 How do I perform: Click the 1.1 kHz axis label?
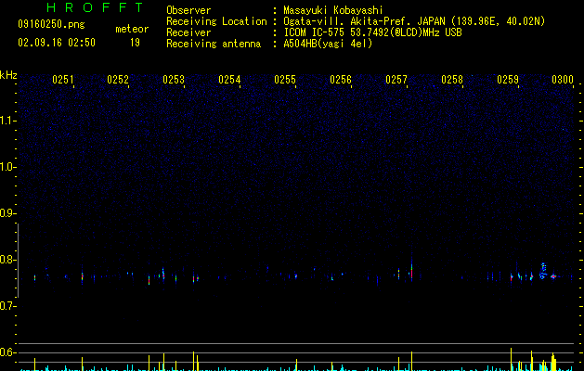point(7,121)
